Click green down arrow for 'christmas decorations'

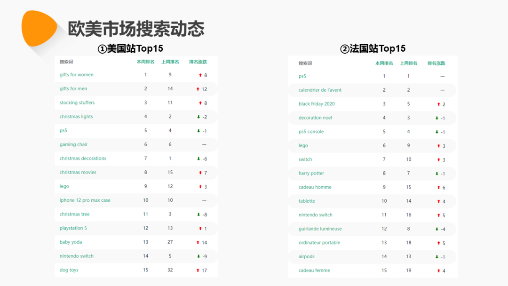click(198, 159)
